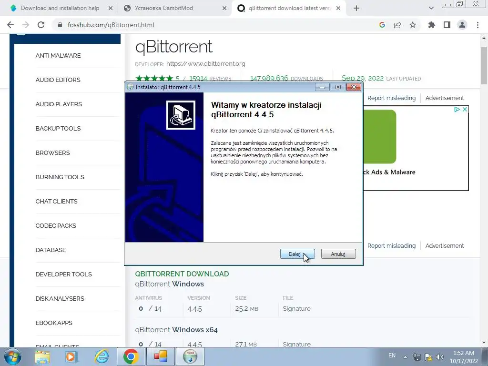
Task: Close the Download and installation help tab
Action: [x=111, y=9]
